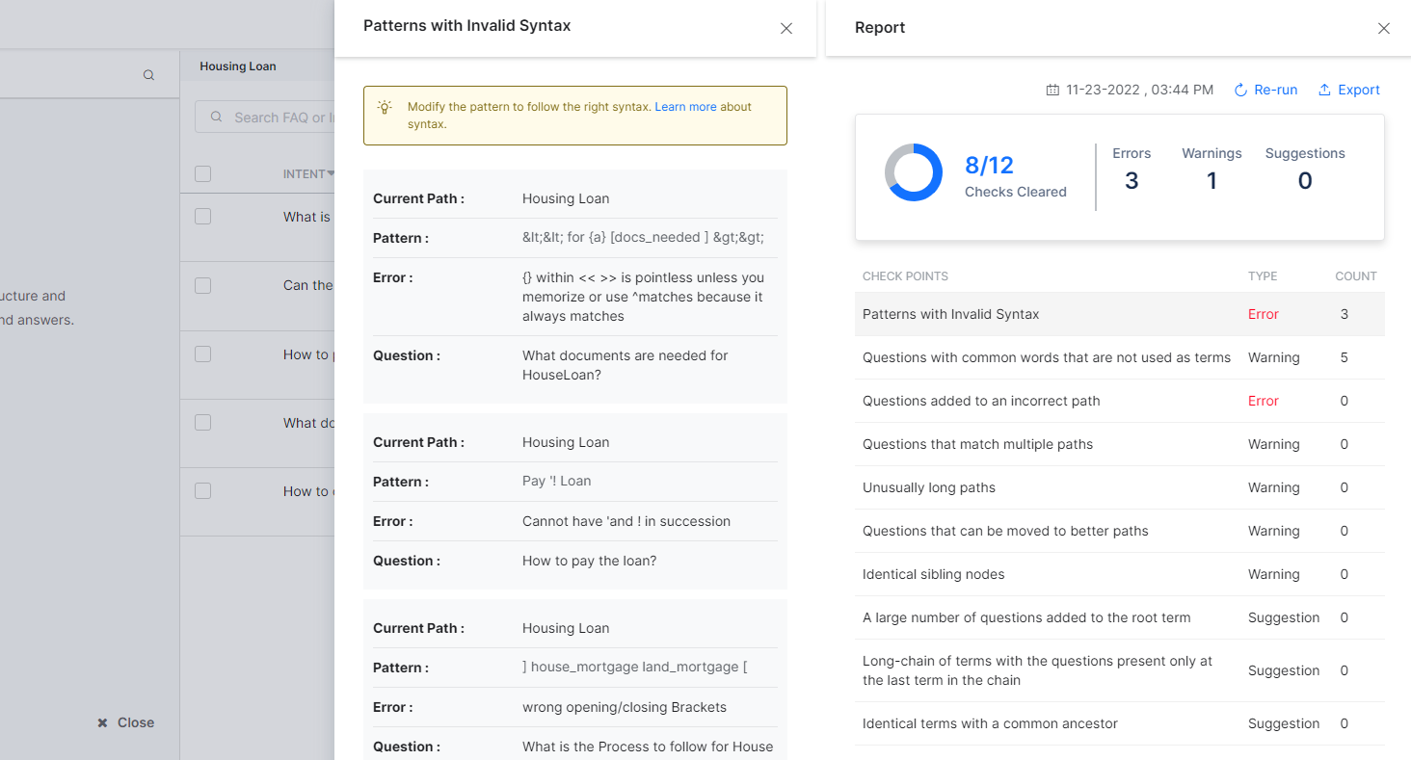Toggle the select-all checkbox in table header
1411x760 pixels.
[x=202, y=174]
